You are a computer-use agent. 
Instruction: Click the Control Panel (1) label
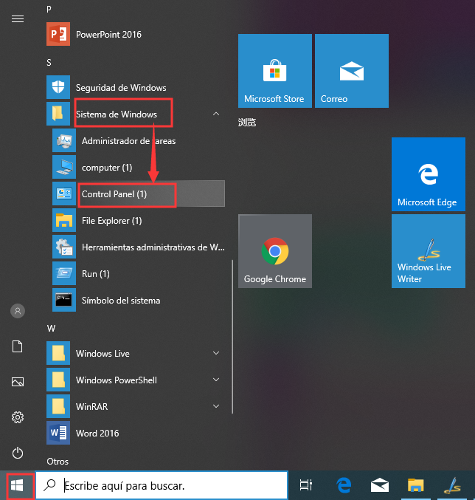coord(114,194)
